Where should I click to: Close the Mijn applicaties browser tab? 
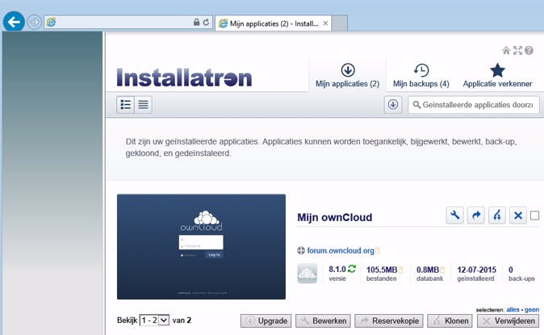coord(325,23)
